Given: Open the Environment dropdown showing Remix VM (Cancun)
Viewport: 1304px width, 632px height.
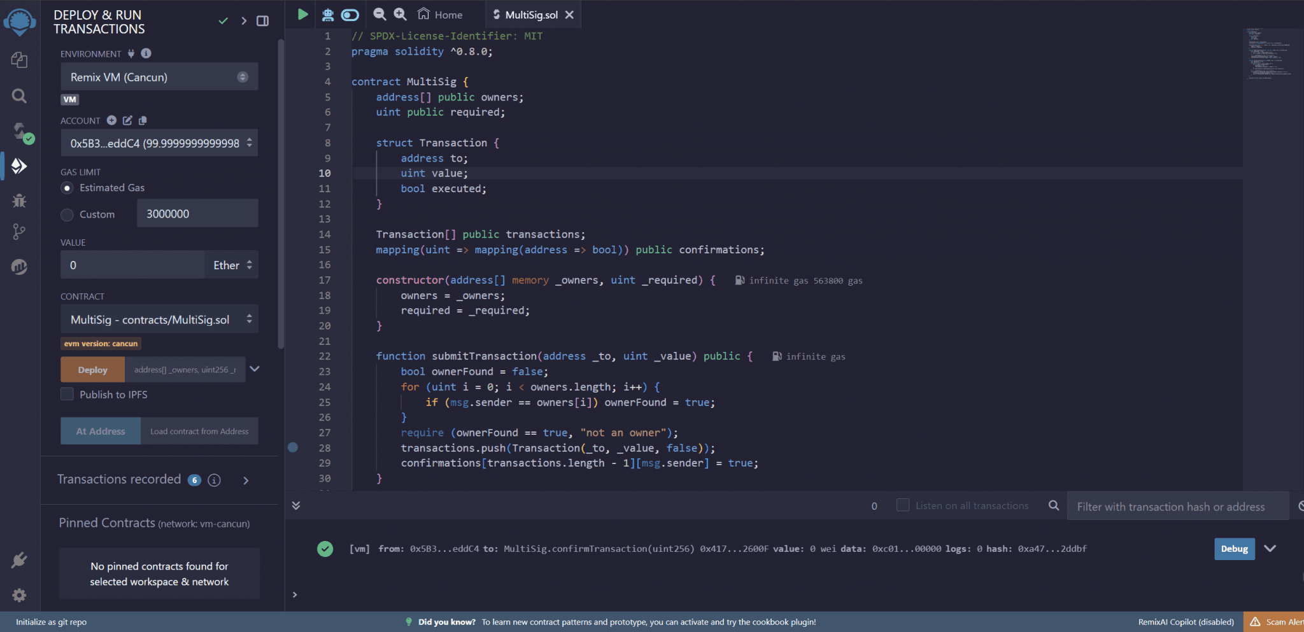Looking at the screenshot, I should (159, 76).
